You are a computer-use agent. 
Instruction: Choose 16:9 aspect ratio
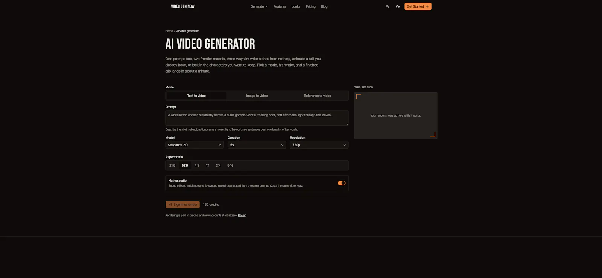185,166
